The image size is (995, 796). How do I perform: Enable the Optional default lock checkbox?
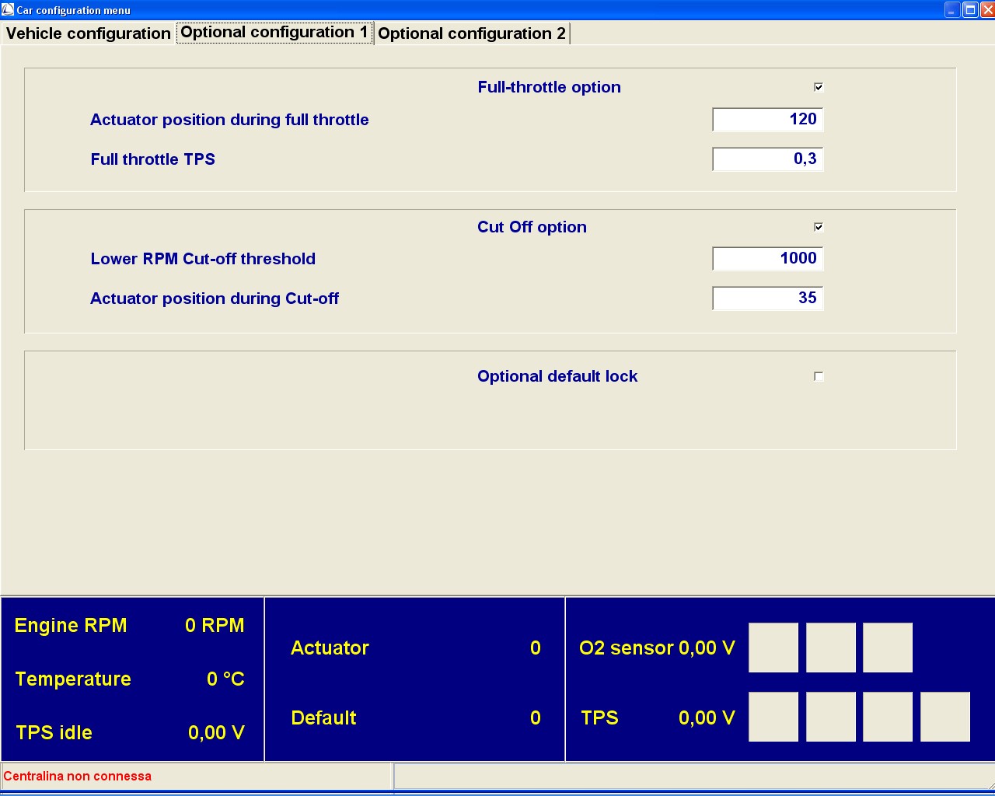click(819, 376)
